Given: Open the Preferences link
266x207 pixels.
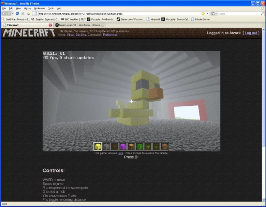Looking at the screenshot, I should [110, 35].
